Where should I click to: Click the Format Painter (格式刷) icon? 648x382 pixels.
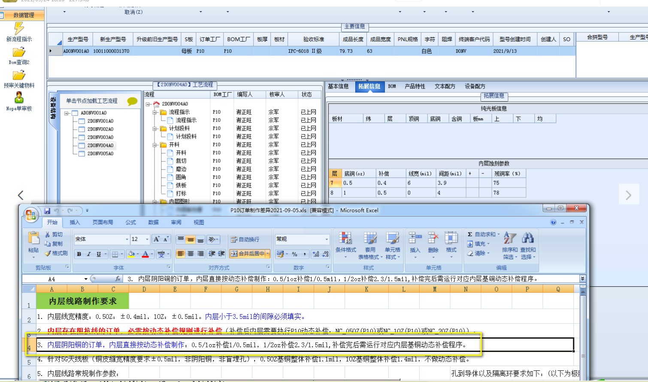(47, 253)
